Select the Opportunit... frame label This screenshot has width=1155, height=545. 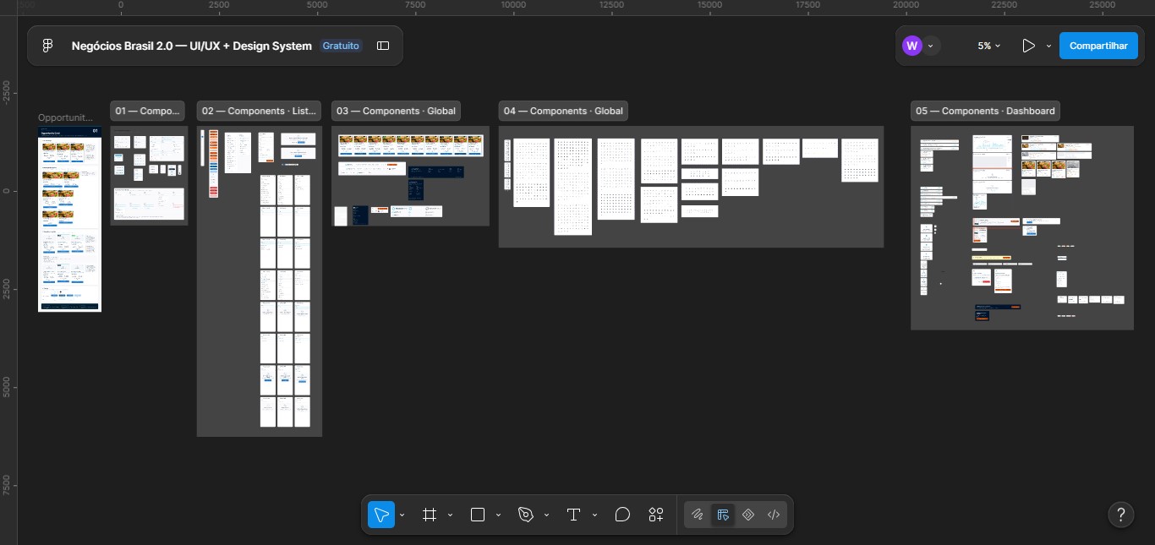pyautogui.click(x=65, y=117)
